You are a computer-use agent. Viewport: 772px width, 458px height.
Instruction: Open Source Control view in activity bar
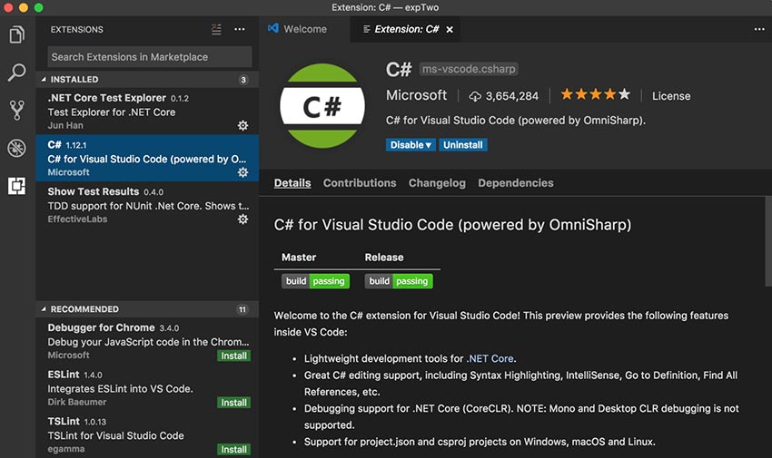point(16,110)
